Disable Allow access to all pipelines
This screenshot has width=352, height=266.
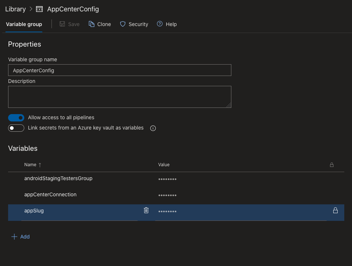(x=16, y=118)
